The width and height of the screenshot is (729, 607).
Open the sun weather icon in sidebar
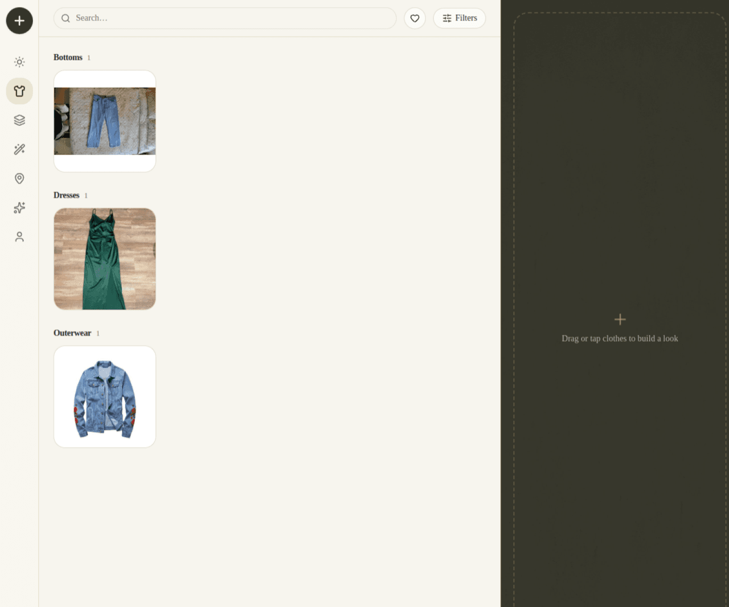point(19,62)
